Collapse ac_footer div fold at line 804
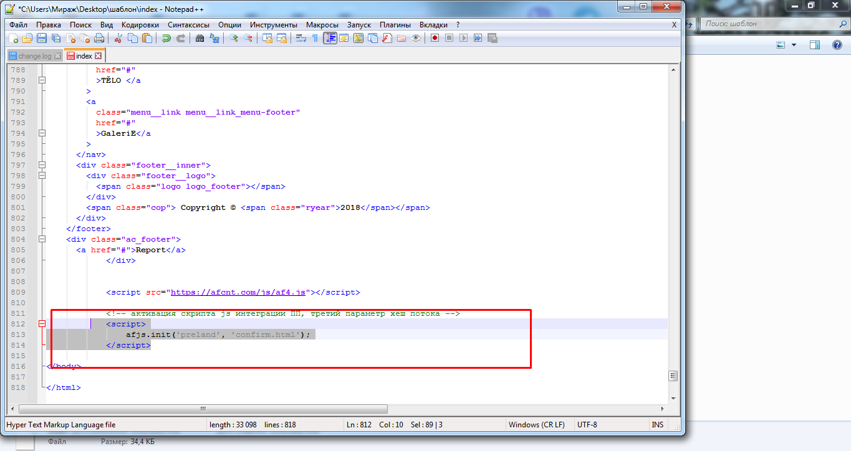 (42, 239)
